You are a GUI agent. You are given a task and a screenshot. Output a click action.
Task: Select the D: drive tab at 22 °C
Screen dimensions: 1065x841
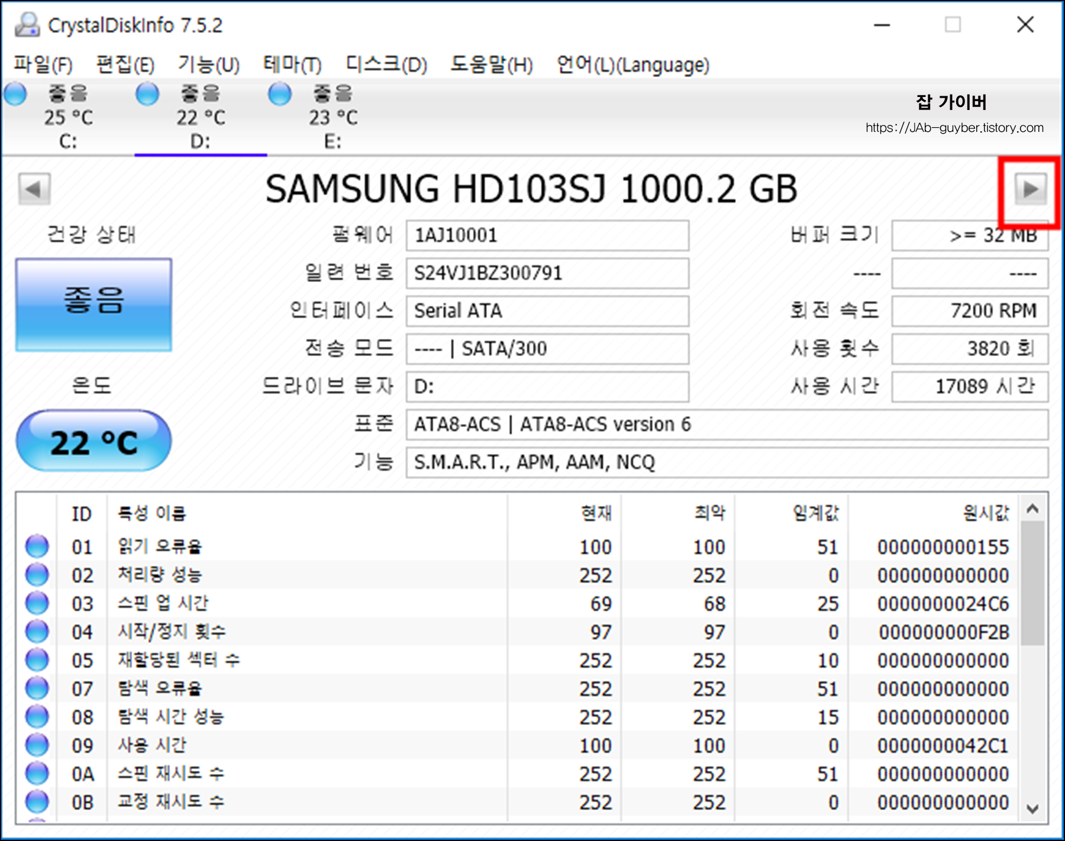pos(201,117)
